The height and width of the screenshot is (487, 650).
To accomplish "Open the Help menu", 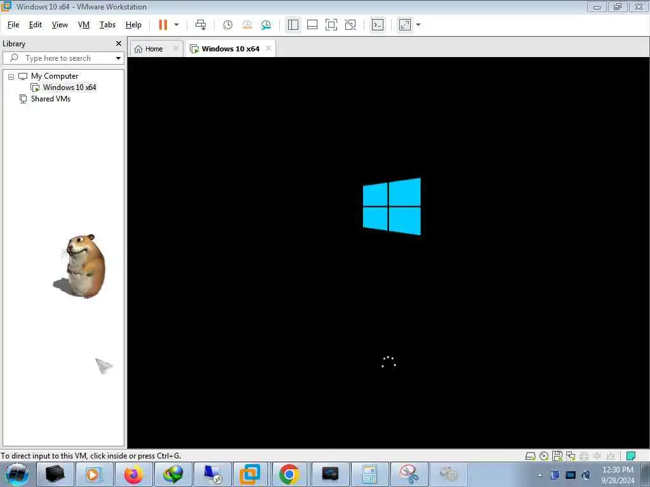I will (x=133, y=25).
